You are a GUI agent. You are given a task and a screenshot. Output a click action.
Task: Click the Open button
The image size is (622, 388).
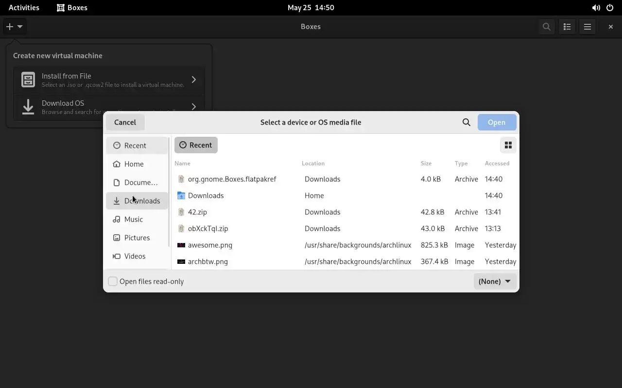click(x=497, y=122)
